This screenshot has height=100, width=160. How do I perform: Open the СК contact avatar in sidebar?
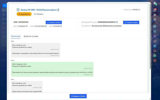click(x=155, y=36)
